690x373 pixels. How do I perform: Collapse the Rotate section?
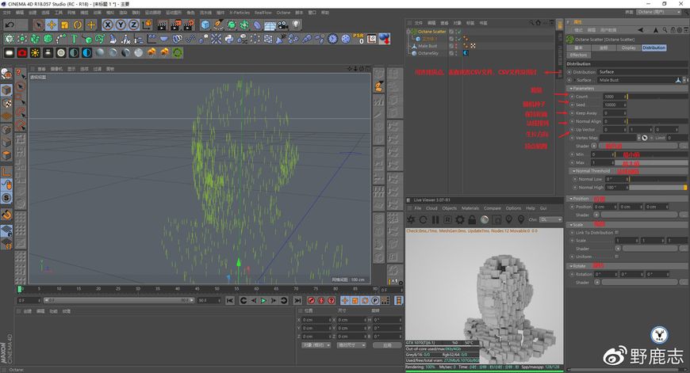coord(571,266)
